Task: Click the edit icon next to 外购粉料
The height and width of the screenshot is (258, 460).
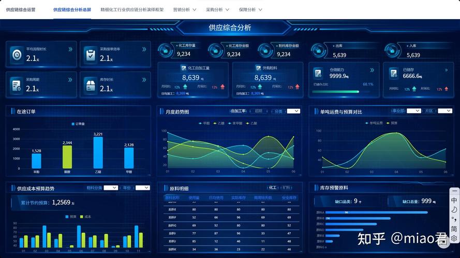Action: click(258, 68)
